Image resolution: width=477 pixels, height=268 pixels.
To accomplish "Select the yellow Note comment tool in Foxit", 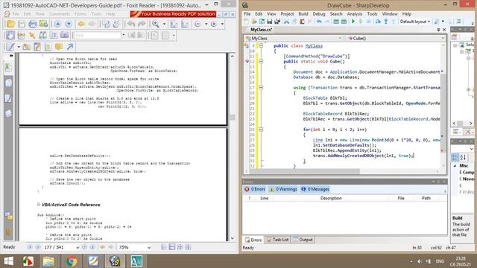I will pyautogui.click(x=59, y=47).
